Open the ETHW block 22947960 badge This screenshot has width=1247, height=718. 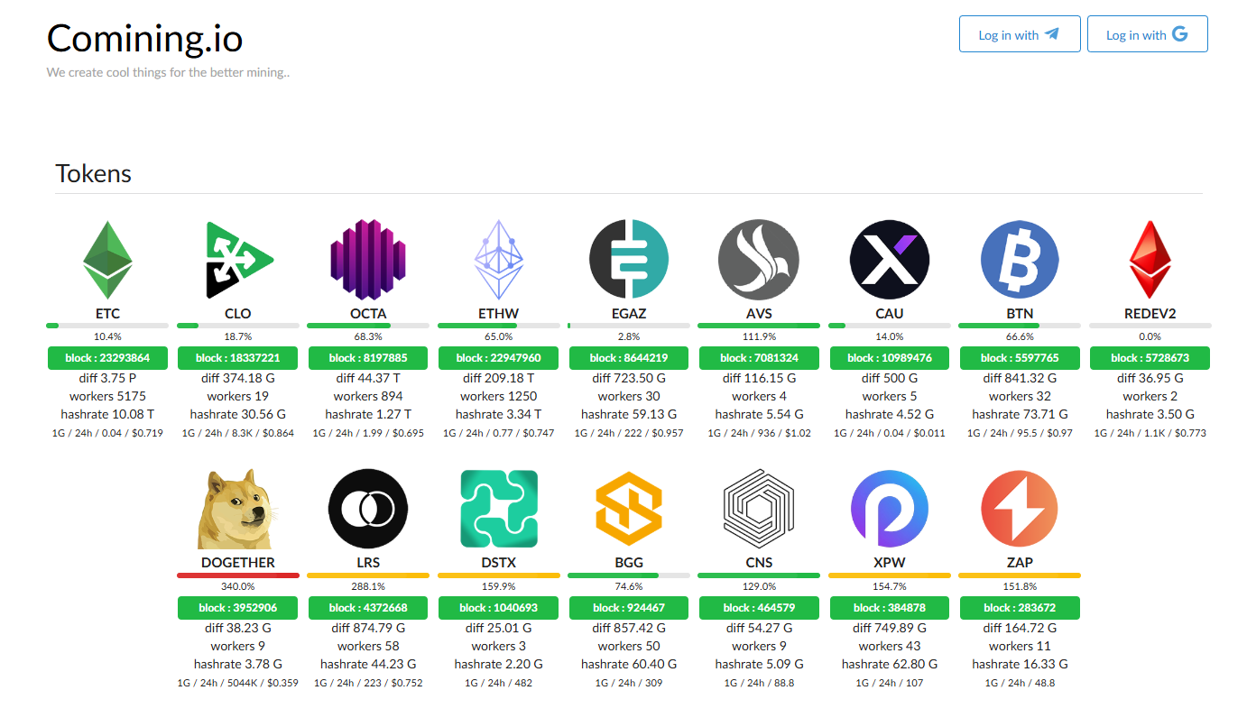tap(498, 358)
